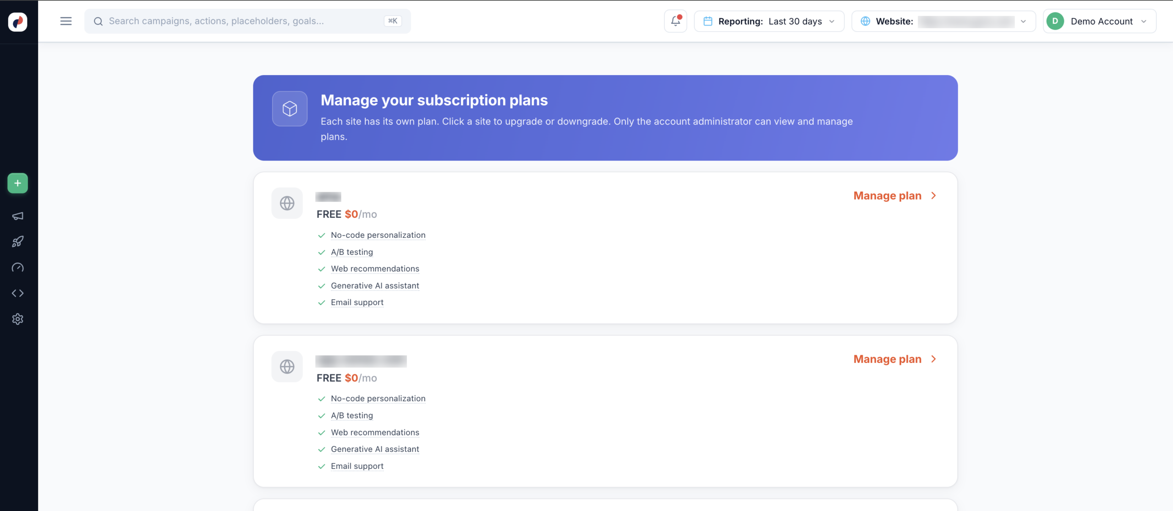Click the globe icon of second site card
Image resolution: width=1173 pixels, height=511 pixels.
287,366
